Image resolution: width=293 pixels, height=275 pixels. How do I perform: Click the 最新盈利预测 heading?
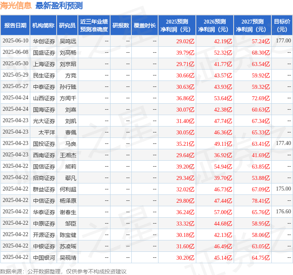[59, 5]
